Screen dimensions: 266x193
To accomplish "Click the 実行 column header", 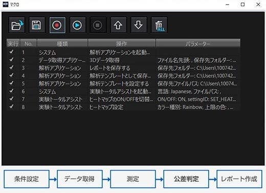I will 13,44.
